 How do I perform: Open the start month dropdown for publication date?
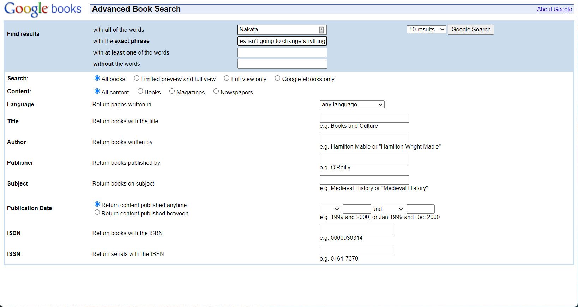click(330, 209)
